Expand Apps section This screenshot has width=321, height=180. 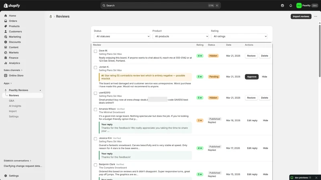point(8,84)
